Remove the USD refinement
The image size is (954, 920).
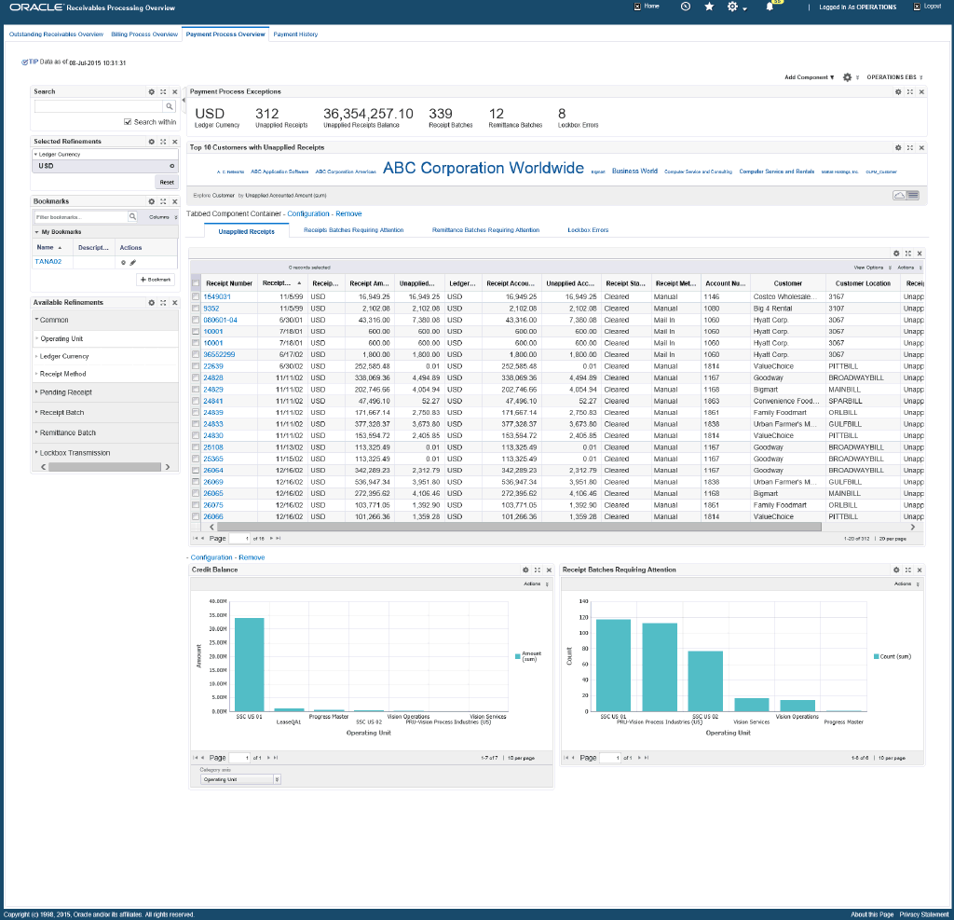click(172, 166)
